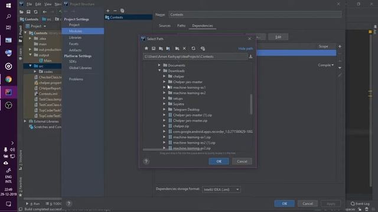The width and height of the screenshot is (378, 212).
Task: Open the Compile scope dropdown
Action: tap(326, 65)
